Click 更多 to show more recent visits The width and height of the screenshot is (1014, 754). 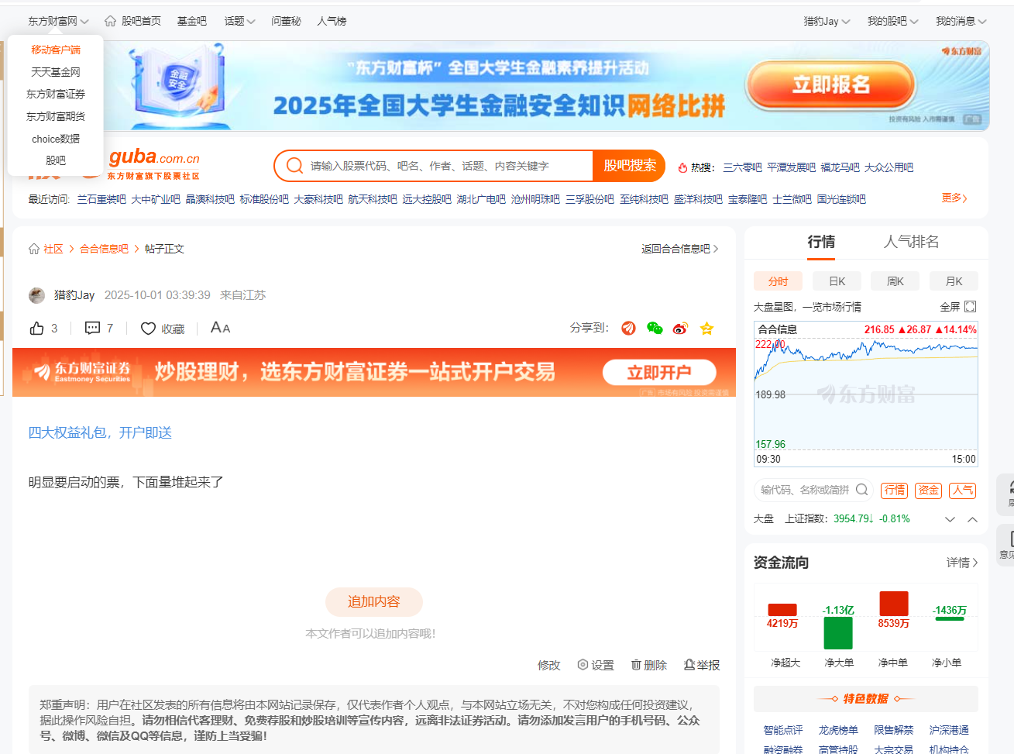[954, 198]
